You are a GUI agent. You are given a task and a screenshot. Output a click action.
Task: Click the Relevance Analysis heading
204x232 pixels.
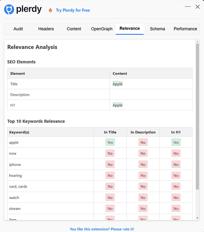[32, 47]
